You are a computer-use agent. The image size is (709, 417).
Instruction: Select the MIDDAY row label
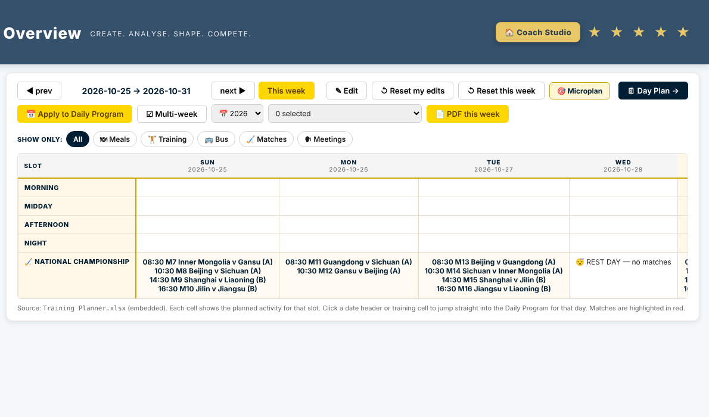[x=77, y=206]
